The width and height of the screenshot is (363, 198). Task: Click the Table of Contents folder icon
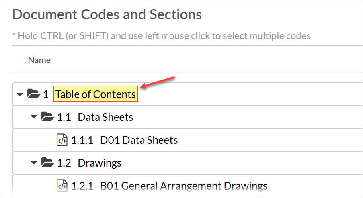33,94
